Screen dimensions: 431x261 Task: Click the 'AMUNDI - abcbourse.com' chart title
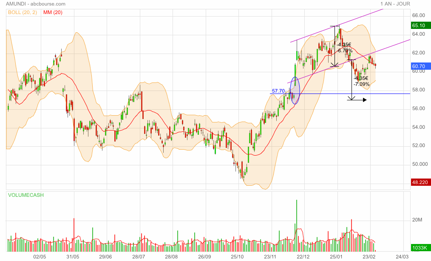pyautogui.click(x=36, y=4)
